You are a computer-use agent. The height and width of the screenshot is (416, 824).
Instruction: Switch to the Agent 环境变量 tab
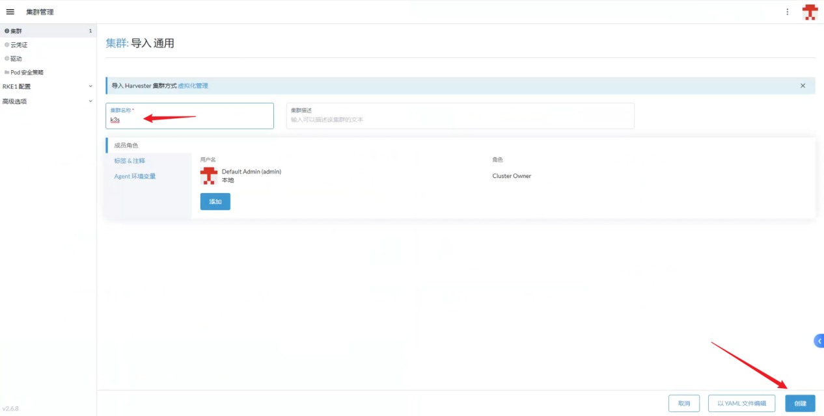[x=135, y=176]
